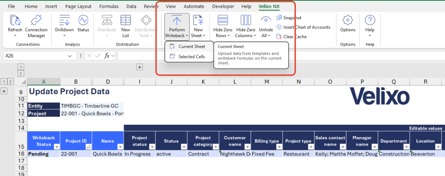445x176 pixels.
Task: Expand the Name Box dropdown arrow
Action: (x=70, y=56)
